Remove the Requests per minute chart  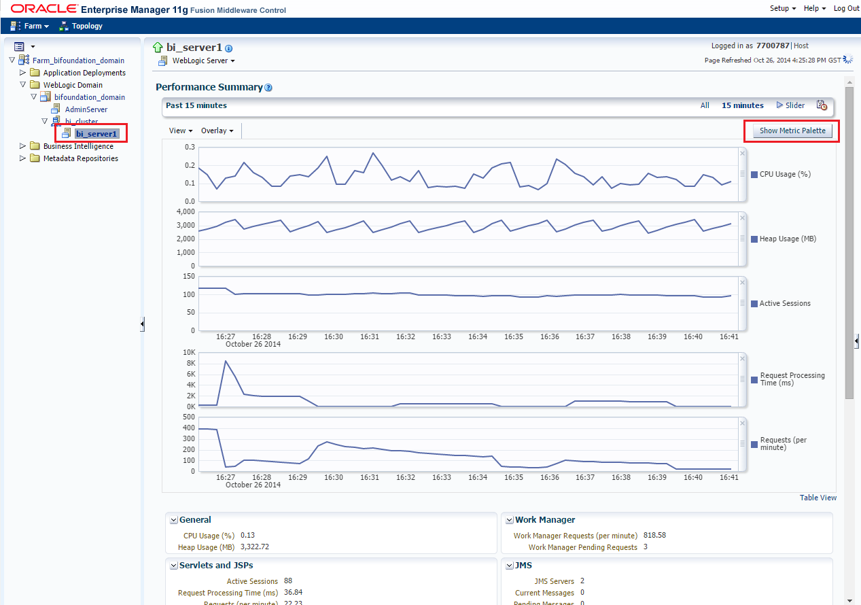742,423
